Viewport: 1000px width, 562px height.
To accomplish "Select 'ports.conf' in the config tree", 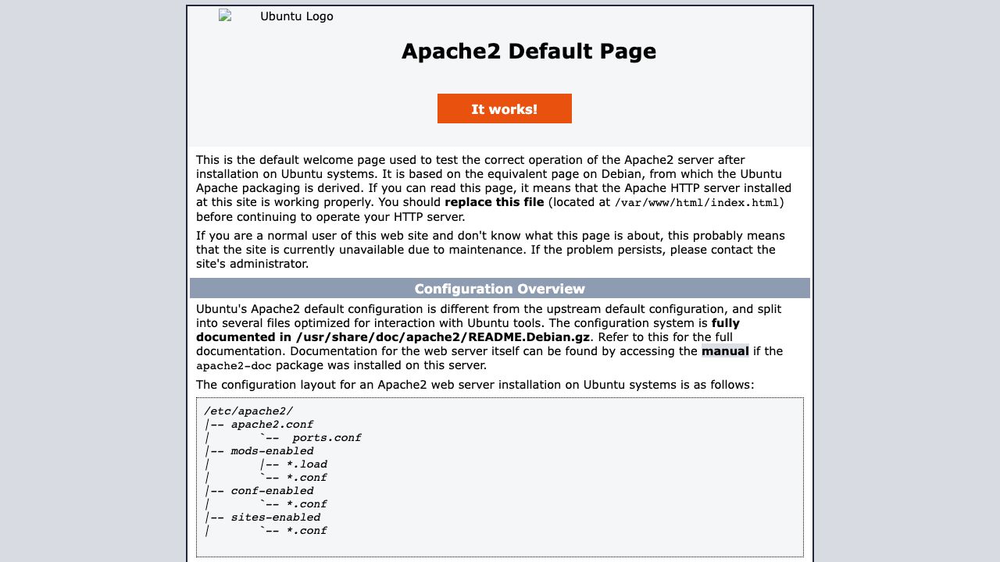I will pyautogui.click(x=326, y=438).
